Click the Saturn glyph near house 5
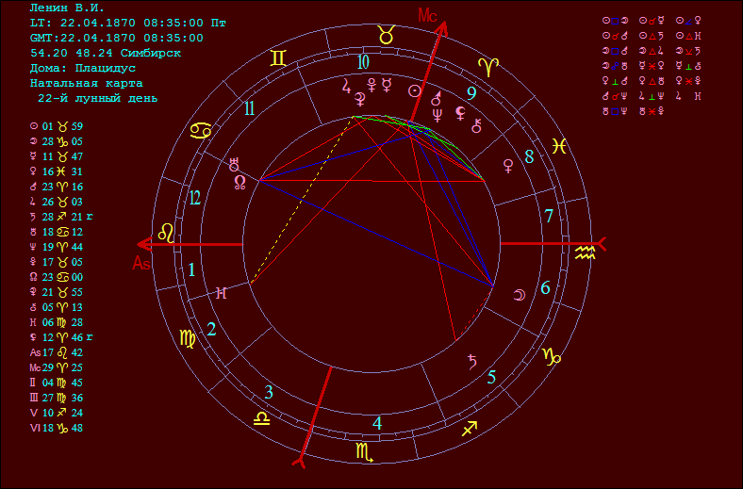 [471, 361]
